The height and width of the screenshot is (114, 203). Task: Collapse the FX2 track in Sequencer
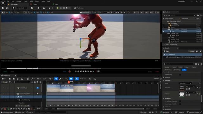pos(16,97)
